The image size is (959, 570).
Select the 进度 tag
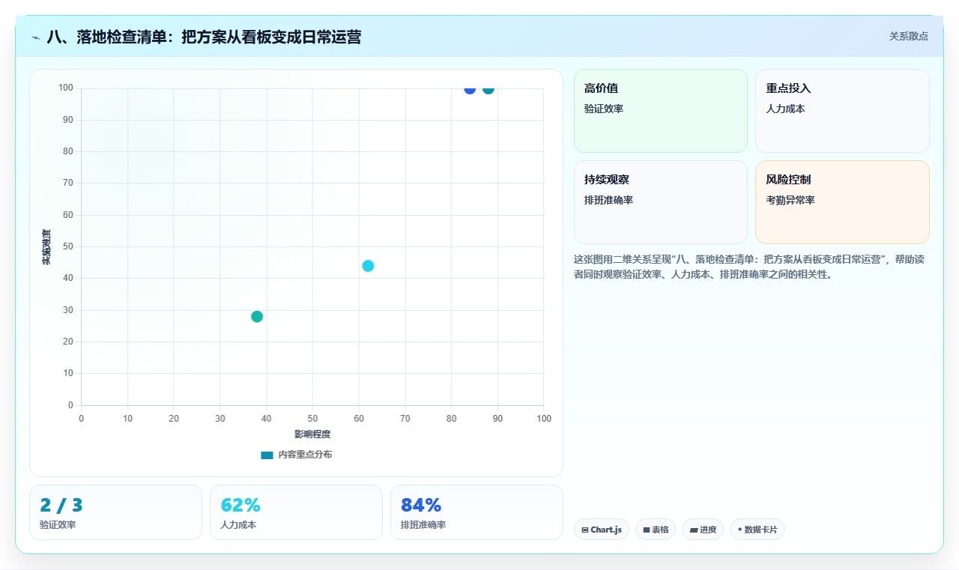(703, 530)
